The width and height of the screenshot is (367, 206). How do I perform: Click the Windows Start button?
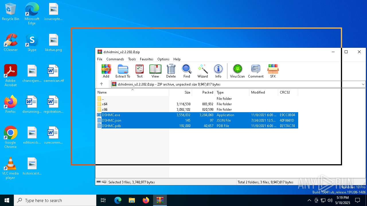(x=7, y=200)
